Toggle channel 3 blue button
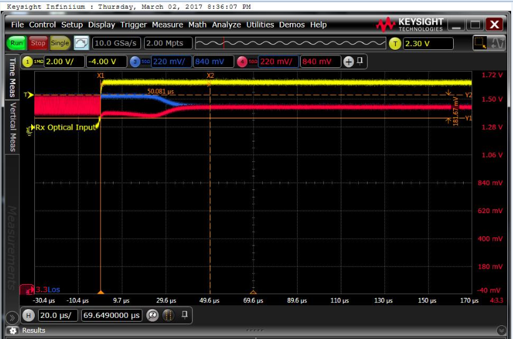513x339 pixels. pos(135,62)
